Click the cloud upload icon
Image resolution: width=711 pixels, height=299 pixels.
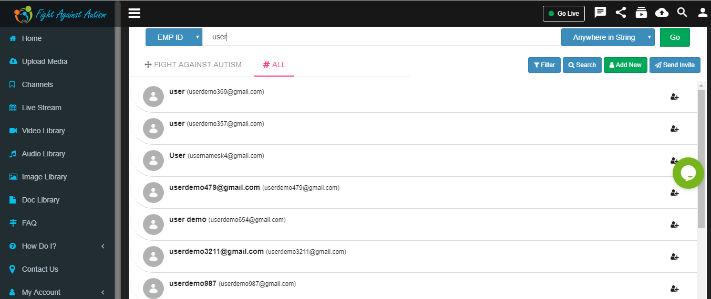coord(662,13)
